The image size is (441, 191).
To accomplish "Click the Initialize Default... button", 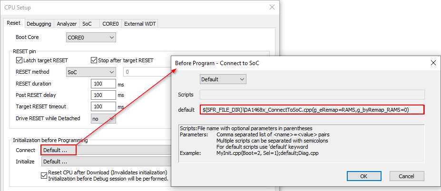I will [58, 162].
